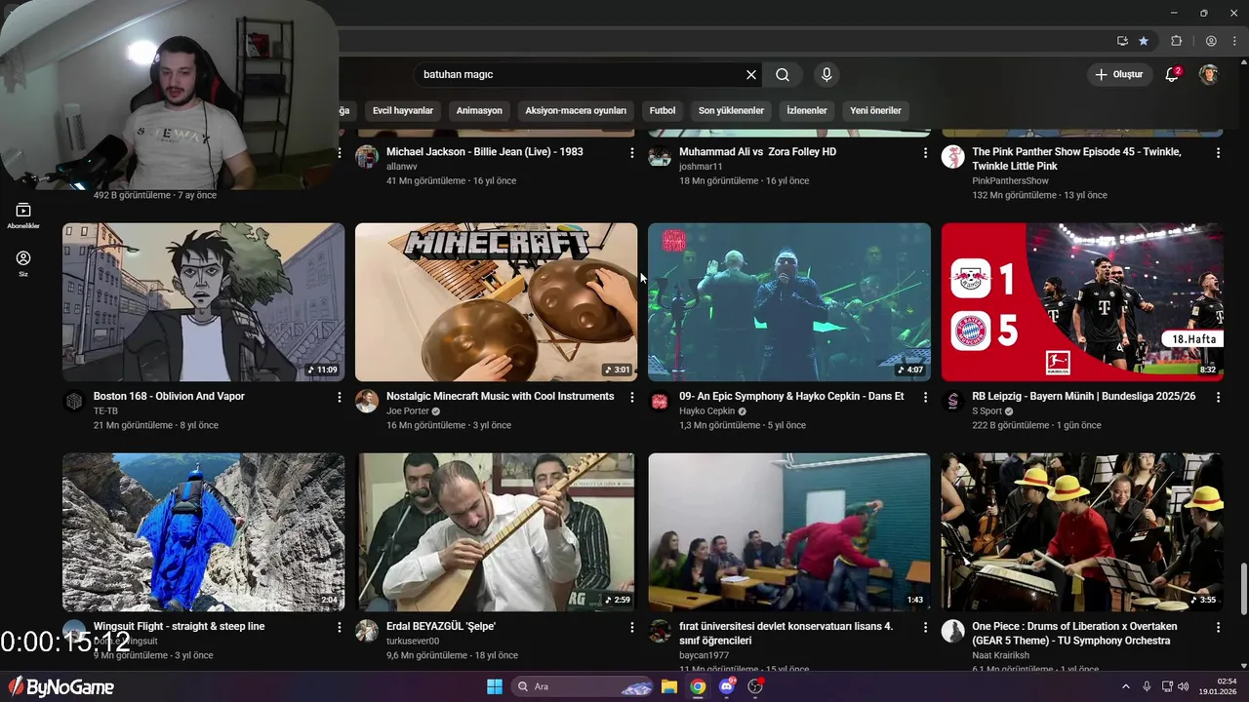Open browser extensions puzzle icon

coord(1176,41)
